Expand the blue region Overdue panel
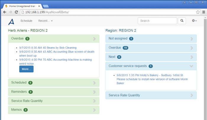Image resolution: width=207 pixels, height=120 pixels. coord(151,48)
